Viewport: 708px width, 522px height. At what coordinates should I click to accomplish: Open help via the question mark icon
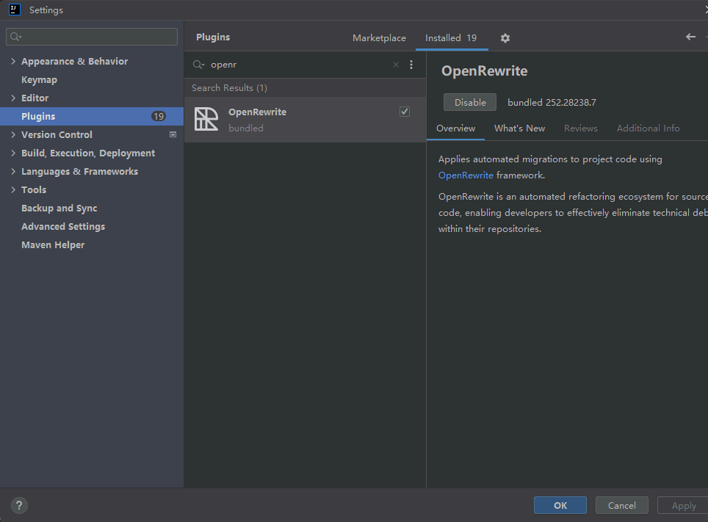point(18,505)
